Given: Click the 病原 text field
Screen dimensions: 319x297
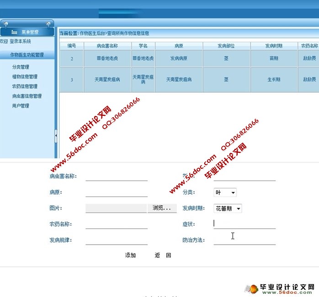Looking at the screenshot, I should (x=117, y=193).
